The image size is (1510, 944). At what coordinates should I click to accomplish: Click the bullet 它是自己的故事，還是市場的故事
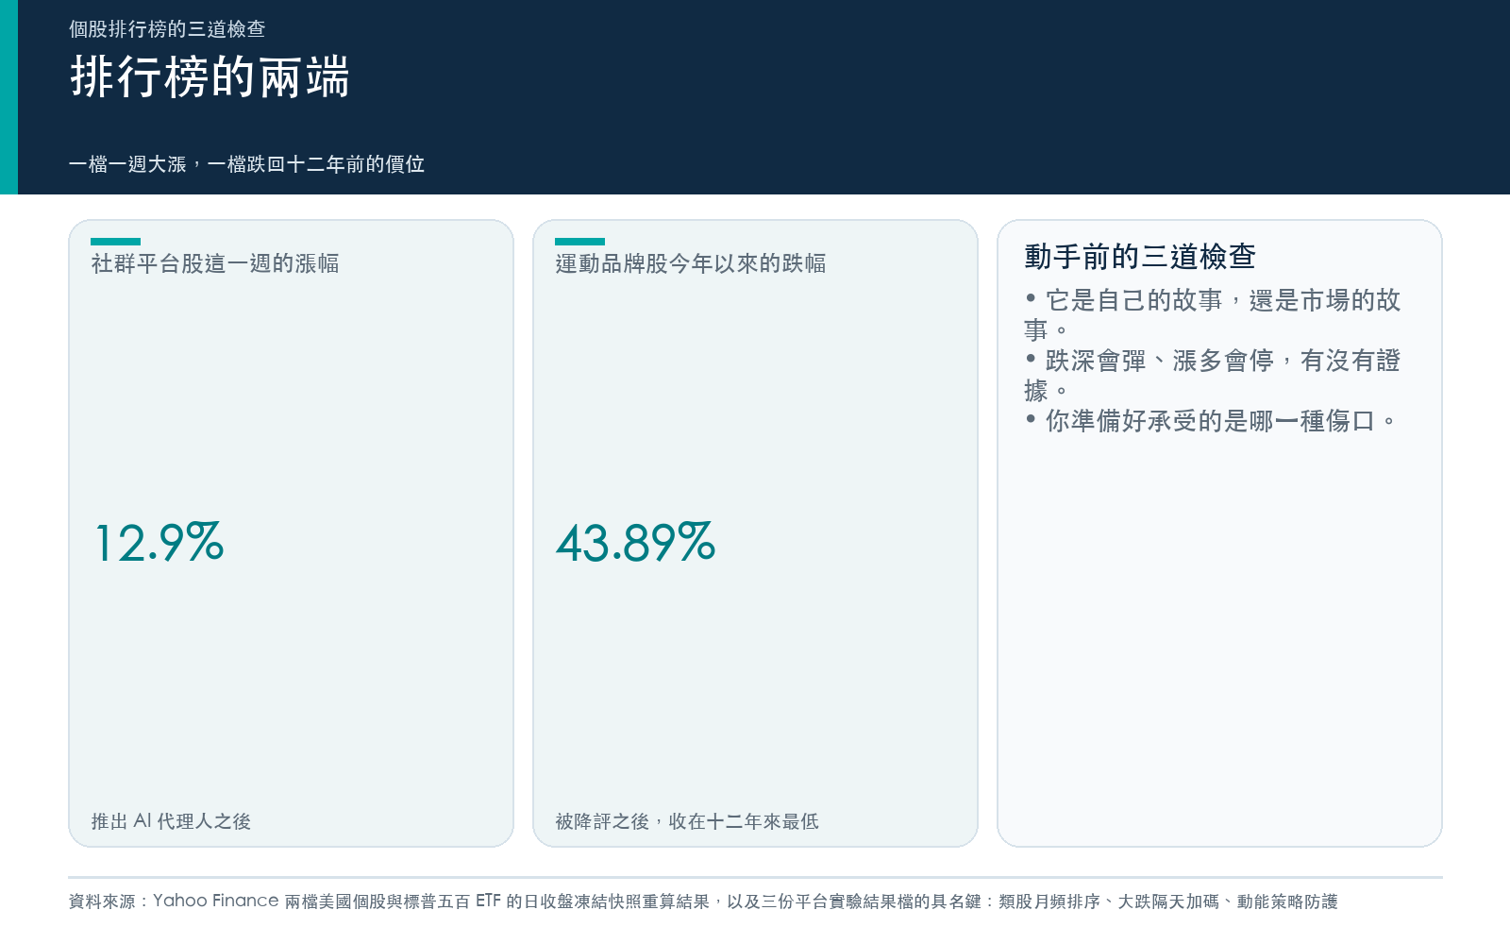(x=1213, y=315)
